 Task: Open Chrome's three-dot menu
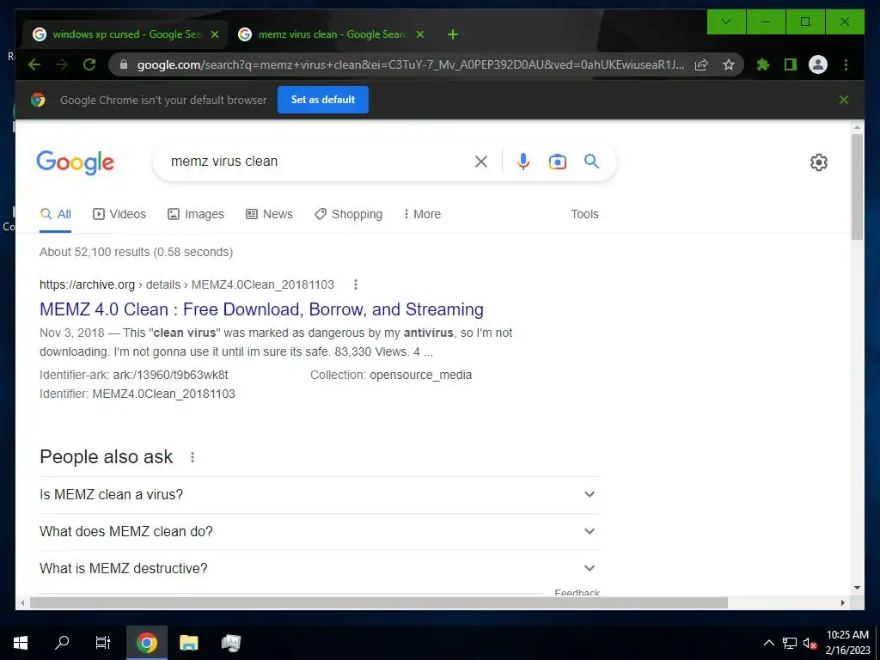846,64
